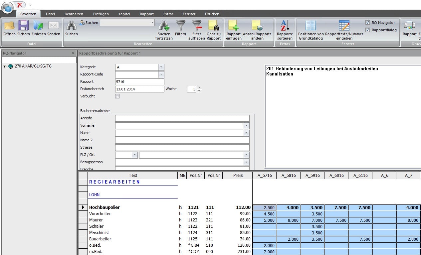Toggle the RQ-Navigator checkbox
The width and height of the screenshot is (421, 255).
pos(367,23)
